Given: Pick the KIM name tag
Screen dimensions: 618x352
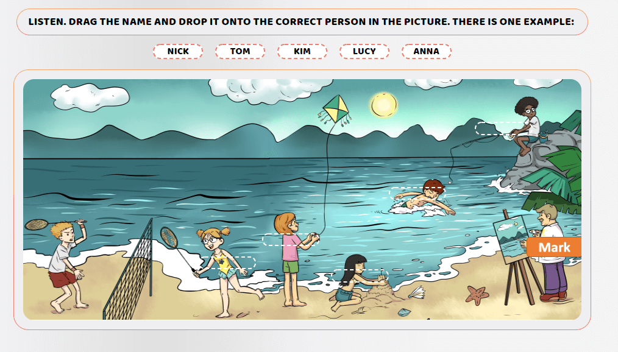Looking at the screenshot, I should (x=302, y=51).
